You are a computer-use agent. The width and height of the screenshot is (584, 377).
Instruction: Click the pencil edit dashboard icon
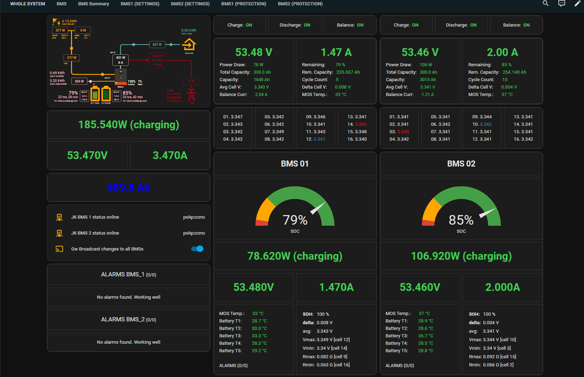[578, 4]
